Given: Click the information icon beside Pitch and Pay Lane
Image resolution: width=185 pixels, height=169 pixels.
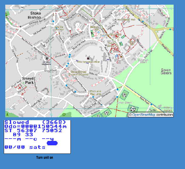Looking at the screenshot, I should 89,93.
